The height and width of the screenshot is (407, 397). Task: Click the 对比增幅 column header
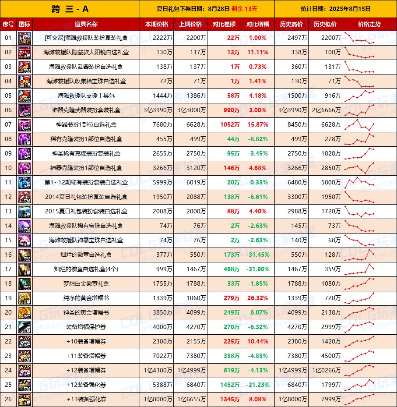coord(258,25)
